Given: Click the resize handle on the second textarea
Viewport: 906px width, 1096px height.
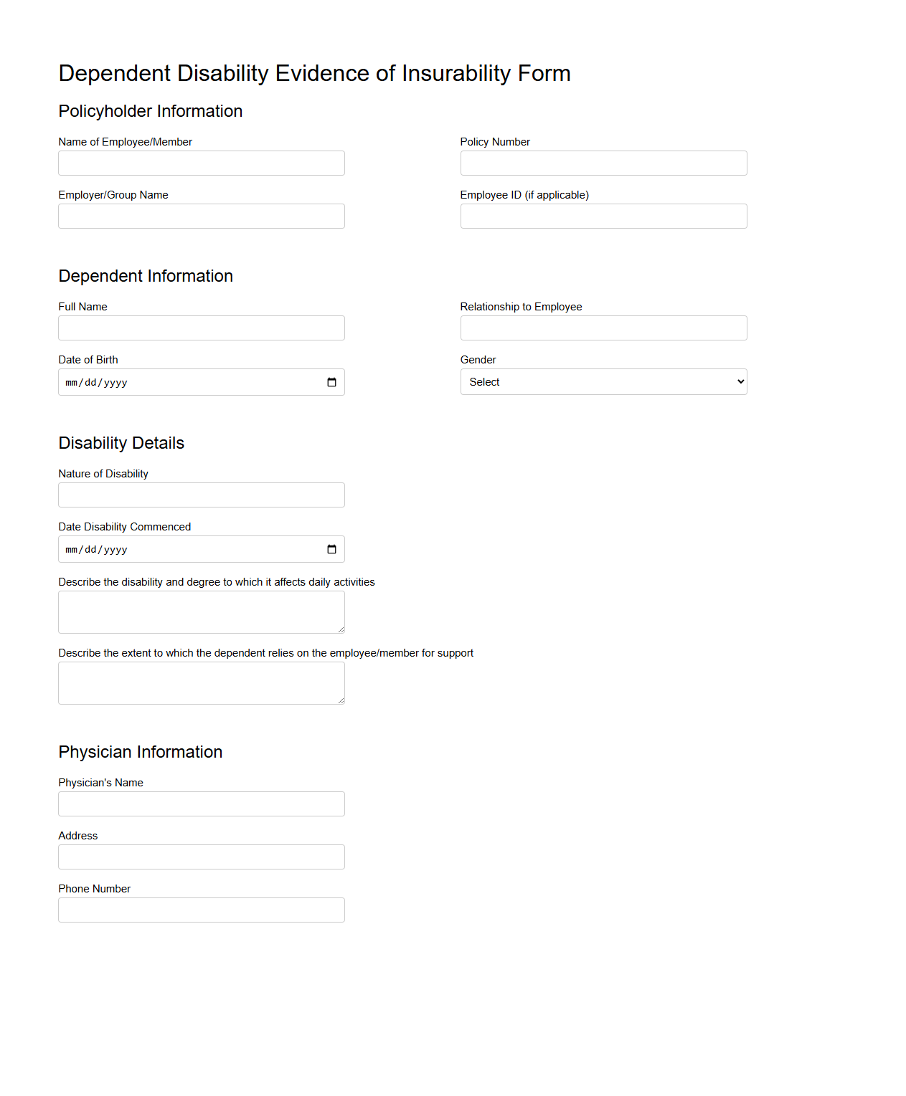Looking at the screenshot, I should (x=341, y=700).
